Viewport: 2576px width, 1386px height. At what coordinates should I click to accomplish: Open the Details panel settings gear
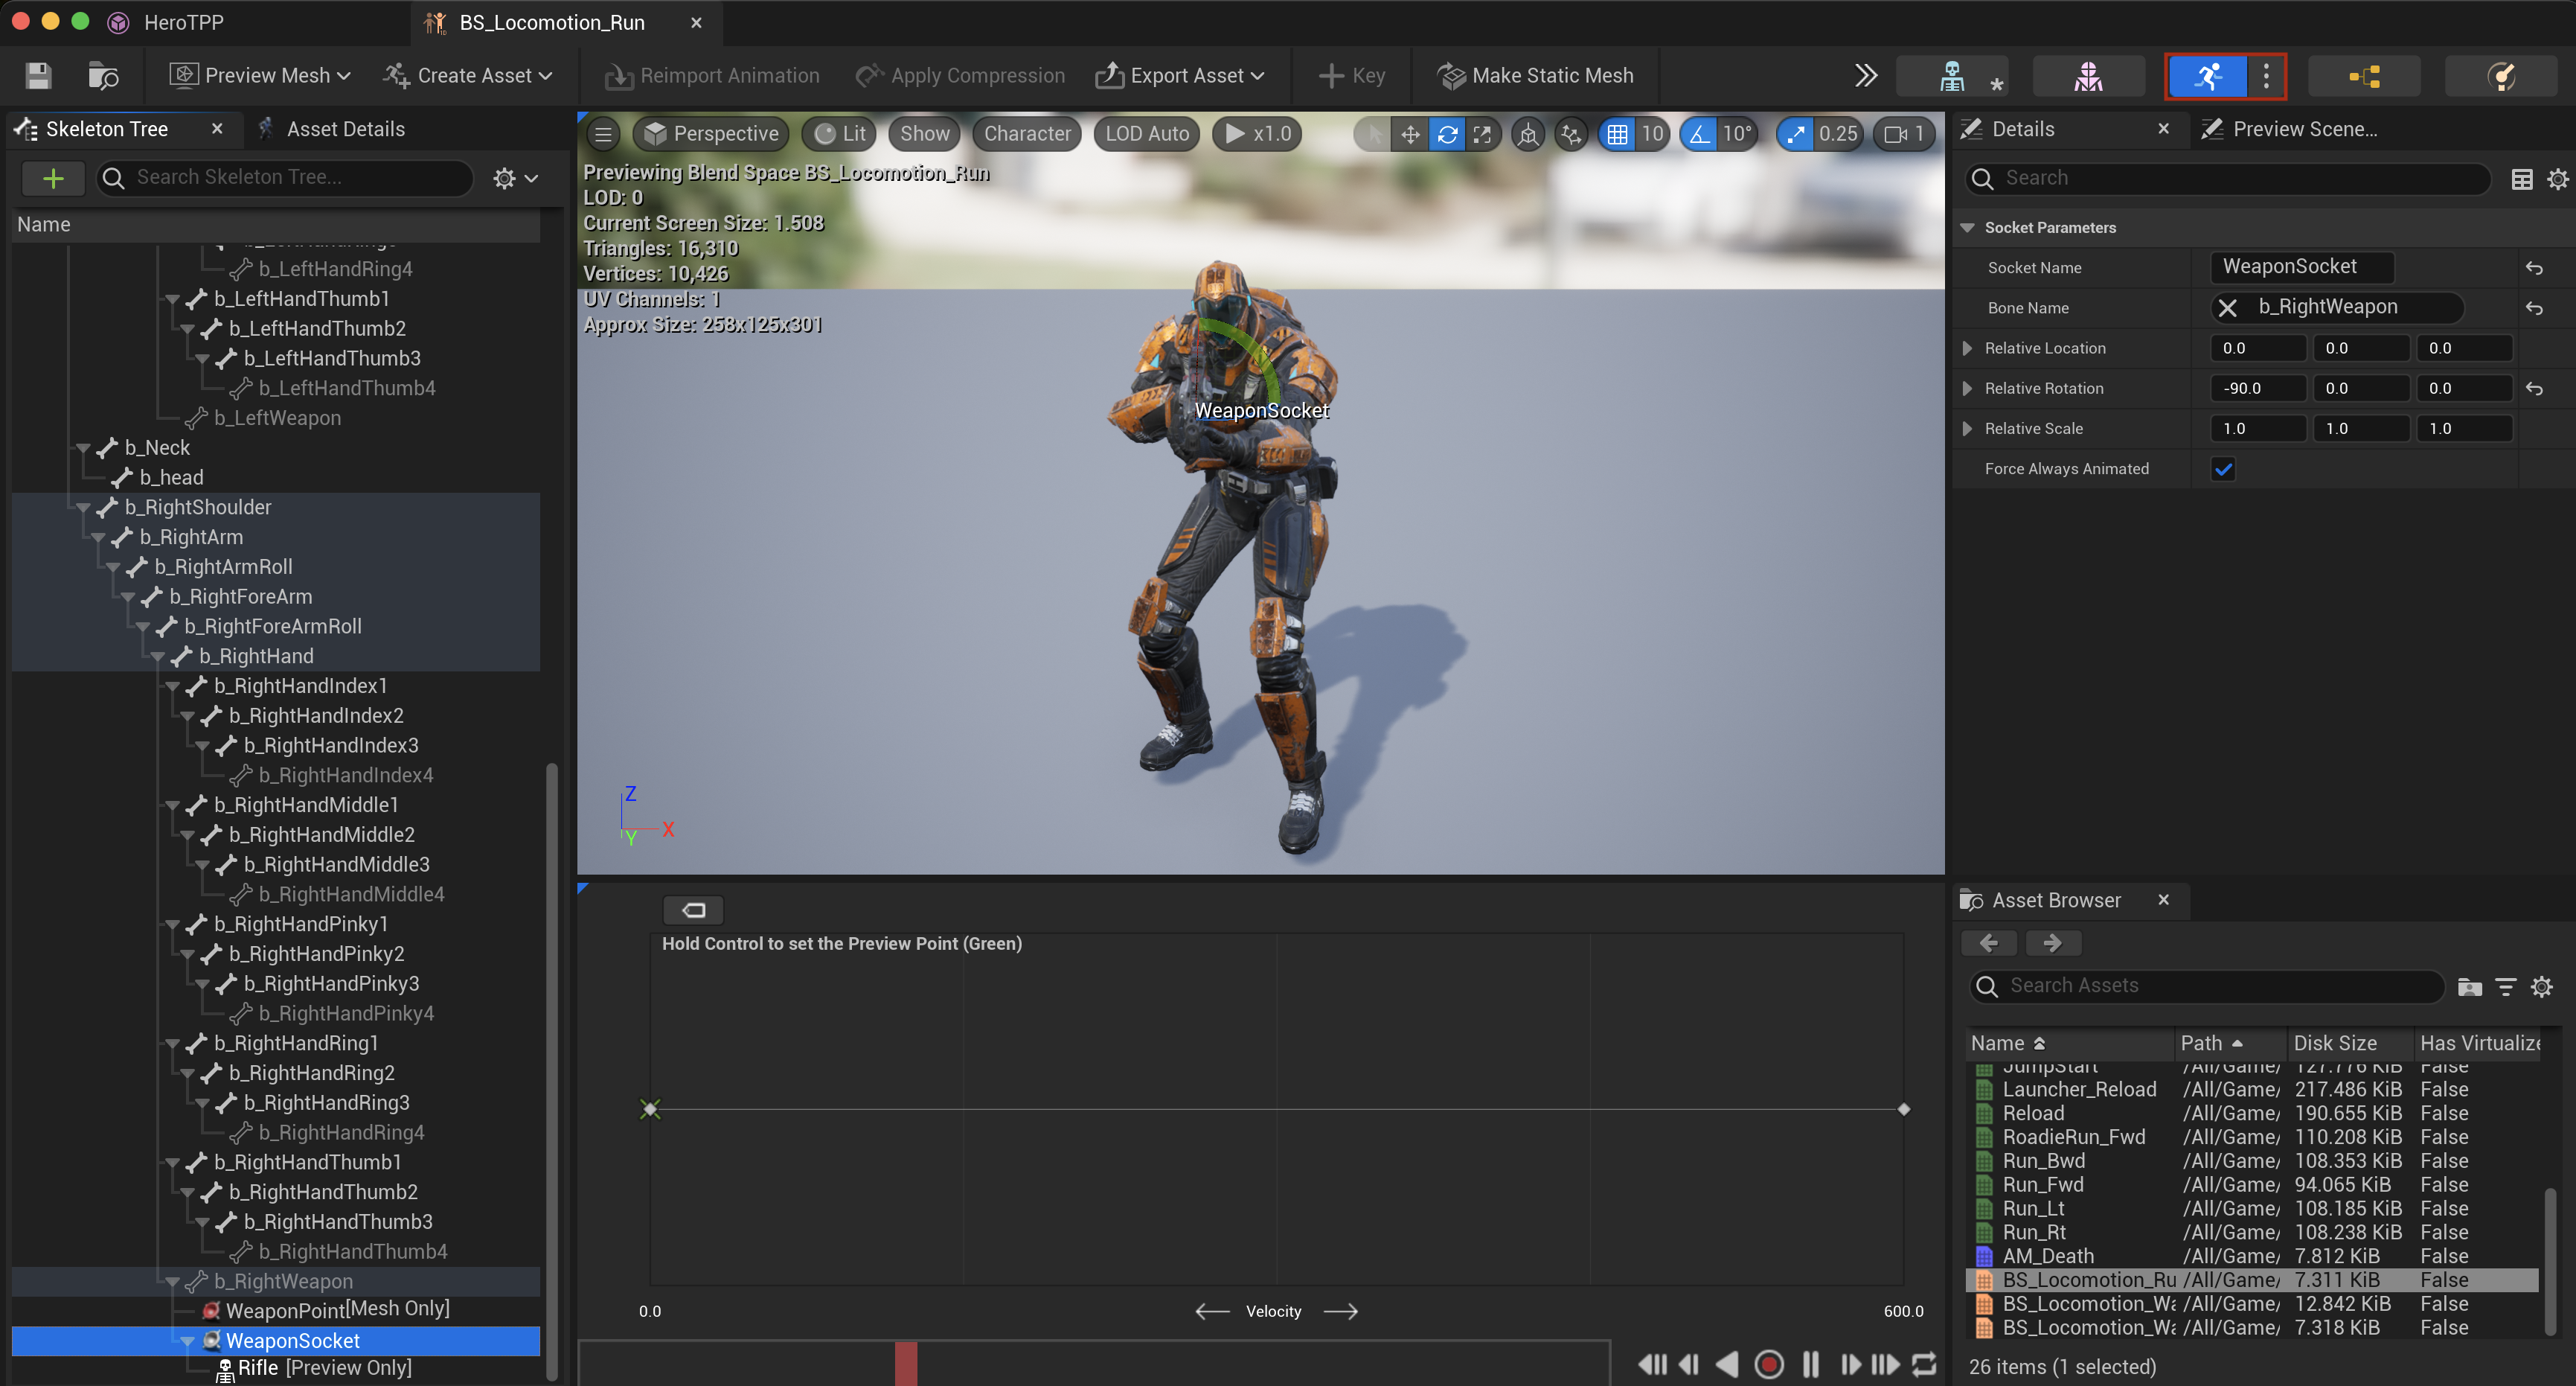pos(2557,179)
